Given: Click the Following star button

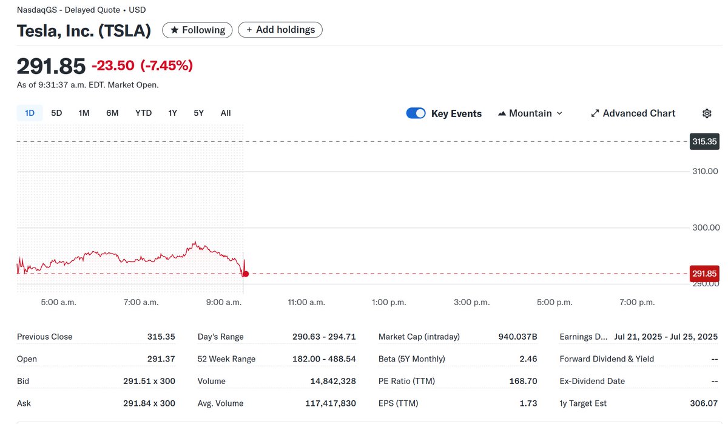Looking at the screenshot, I should point(197,30).
